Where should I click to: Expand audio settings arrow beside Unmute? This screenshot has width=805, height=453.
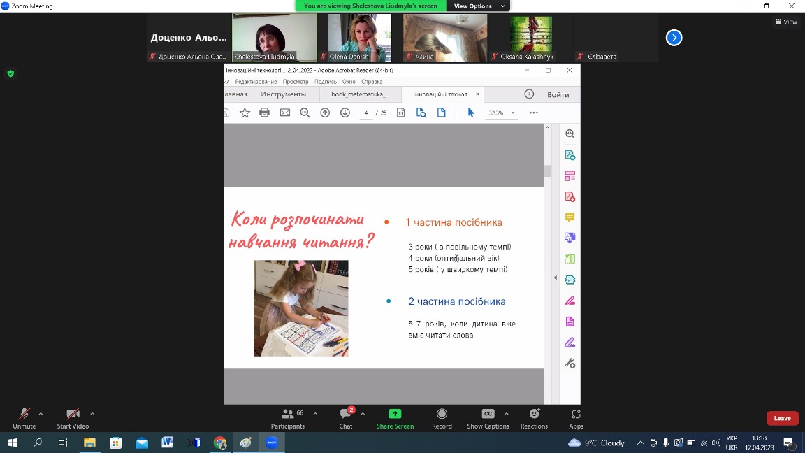(x=41, y=413)
